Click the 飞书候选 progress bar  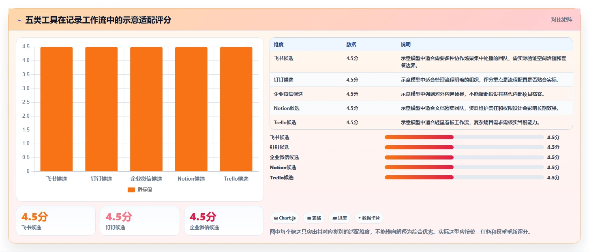[464, 137]
